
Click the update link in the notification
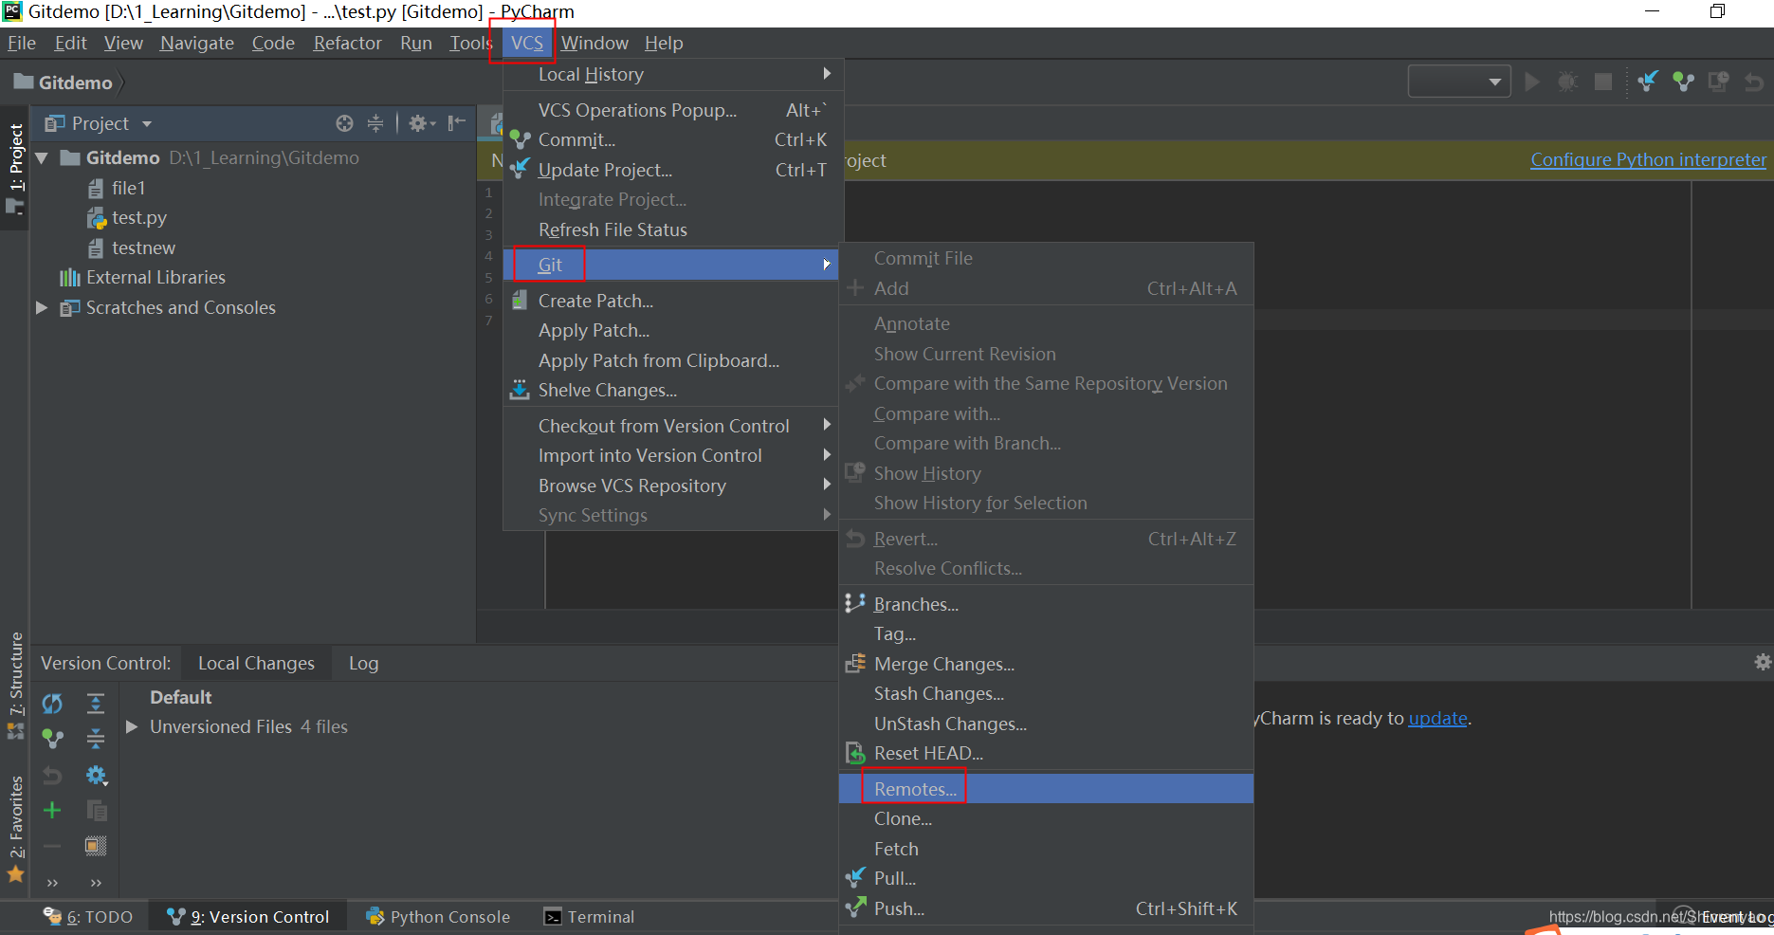click(1437, 718)
